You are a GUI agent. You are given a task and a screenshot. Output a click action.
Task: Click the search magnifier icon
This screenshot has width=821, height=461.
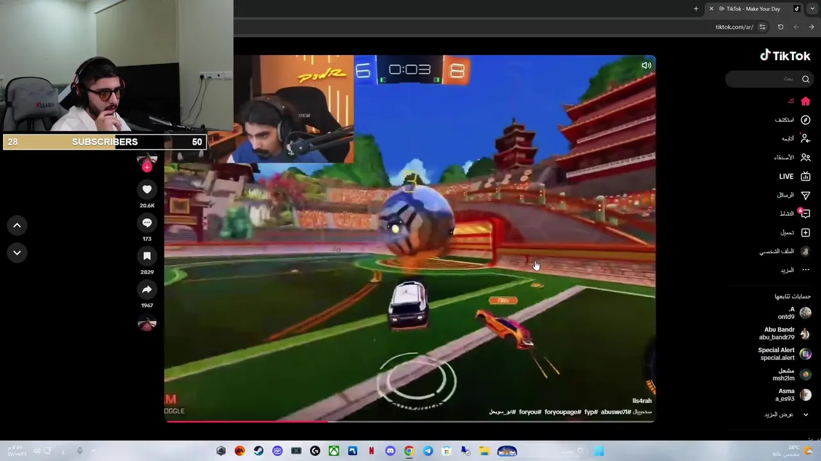[806, 79]
